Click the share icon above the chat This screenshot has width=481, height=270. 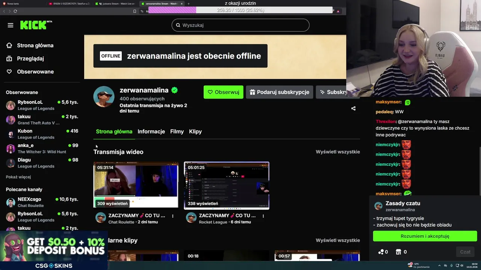[353, 108]
